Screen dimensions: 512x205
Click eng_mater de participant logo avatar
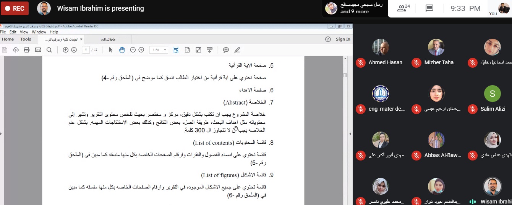[x=381, y=94]
